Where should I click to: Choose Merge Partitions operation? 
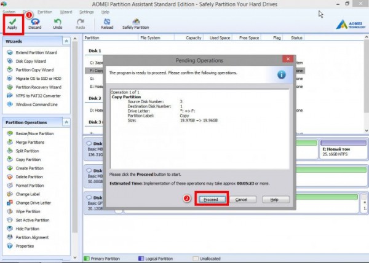(26, 142)
